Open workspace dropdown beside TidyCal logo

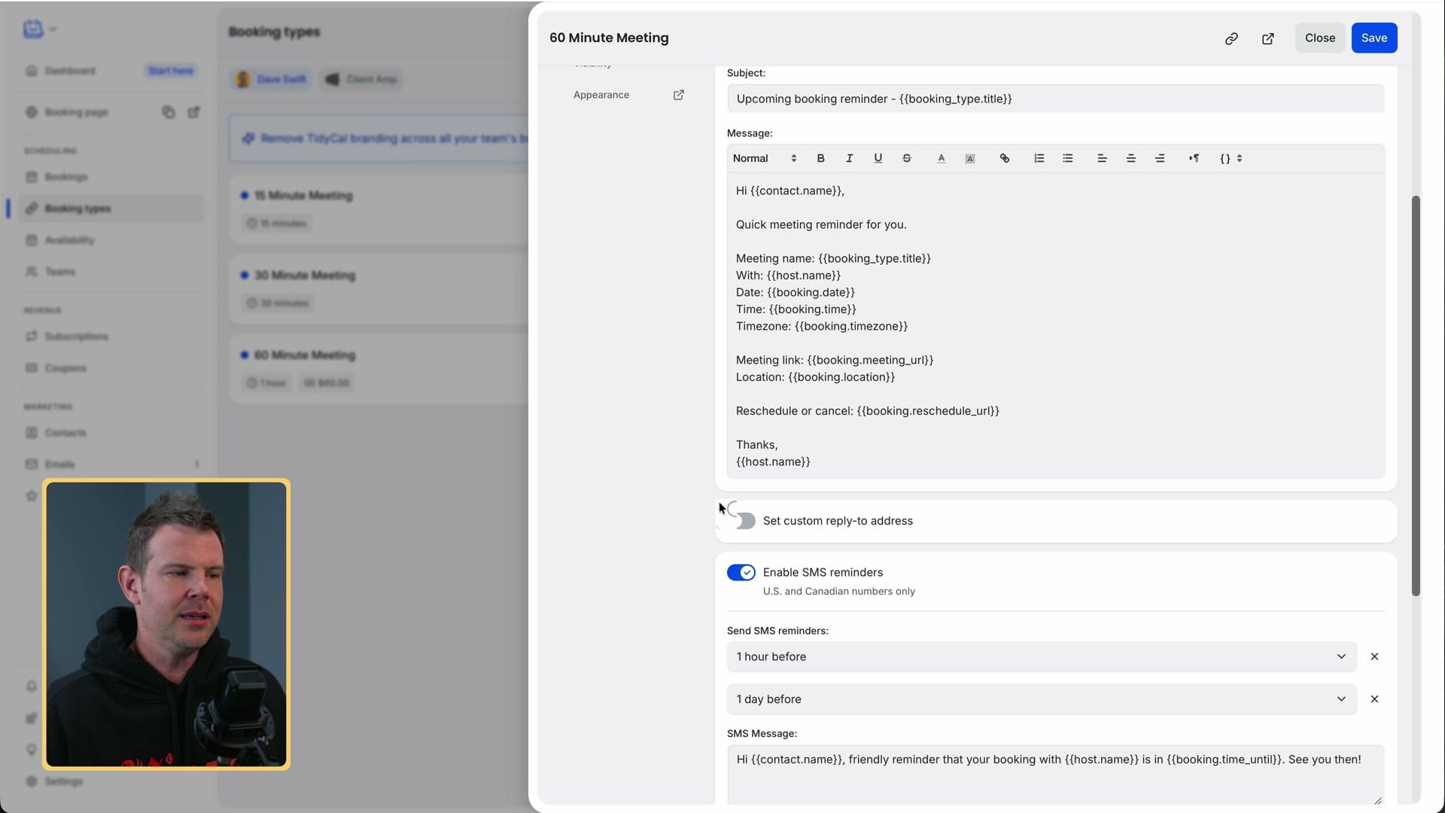click(x=53, y=29)
